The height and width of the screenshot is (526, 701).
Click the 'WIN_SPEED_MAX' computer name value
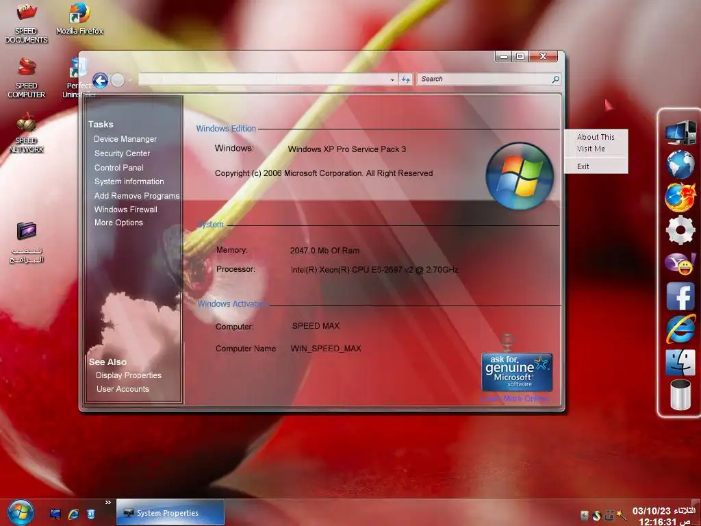[x=326, y=349]
